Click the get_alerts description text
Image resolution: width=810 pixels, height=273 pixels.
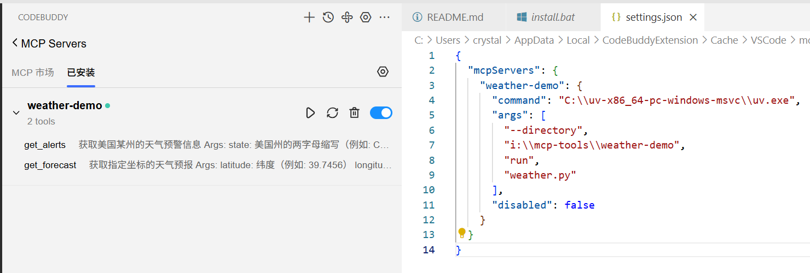click(234, 145)
